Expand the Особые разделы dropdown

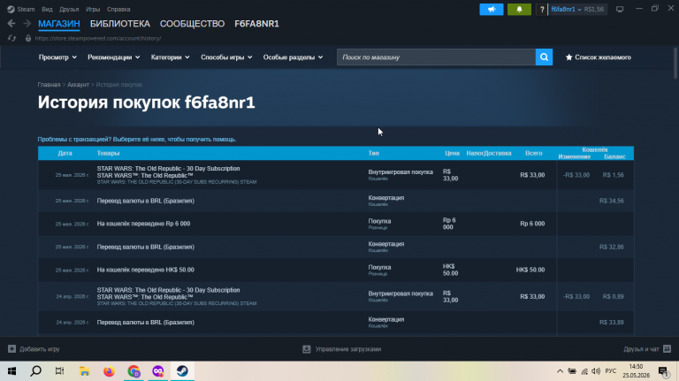point(293,57)
